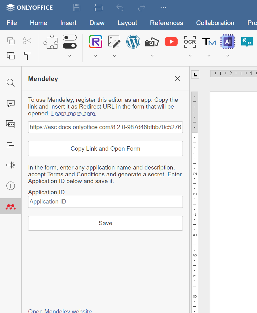Switch to the Insert tab
Image resolution: width=257 pixels, height=313 pixels.
[x=68, y=23]
